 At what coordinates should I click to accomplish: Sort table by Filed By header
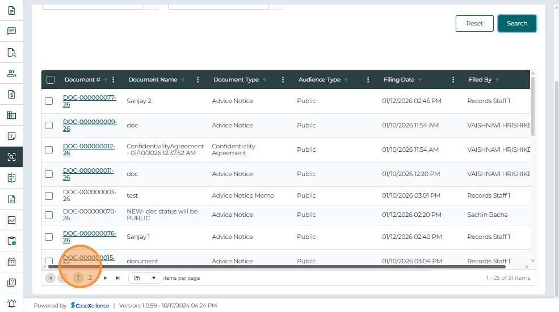480,80
